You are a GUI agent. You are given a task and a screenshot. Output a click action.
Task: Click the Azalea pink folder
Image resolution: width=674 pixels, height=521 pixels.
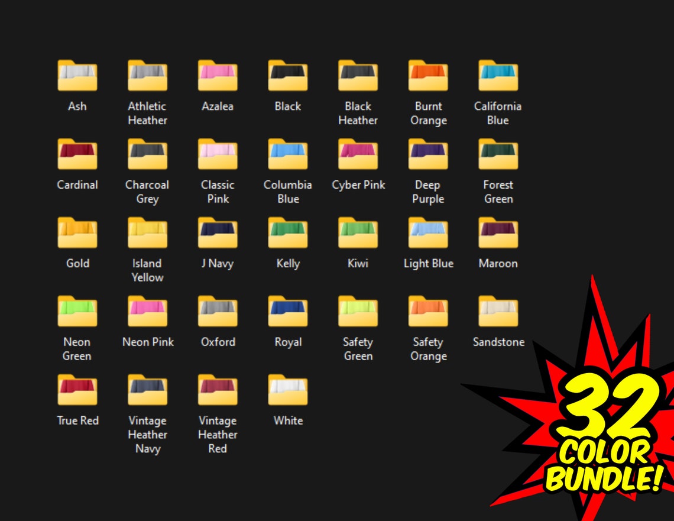pos(218,76)
